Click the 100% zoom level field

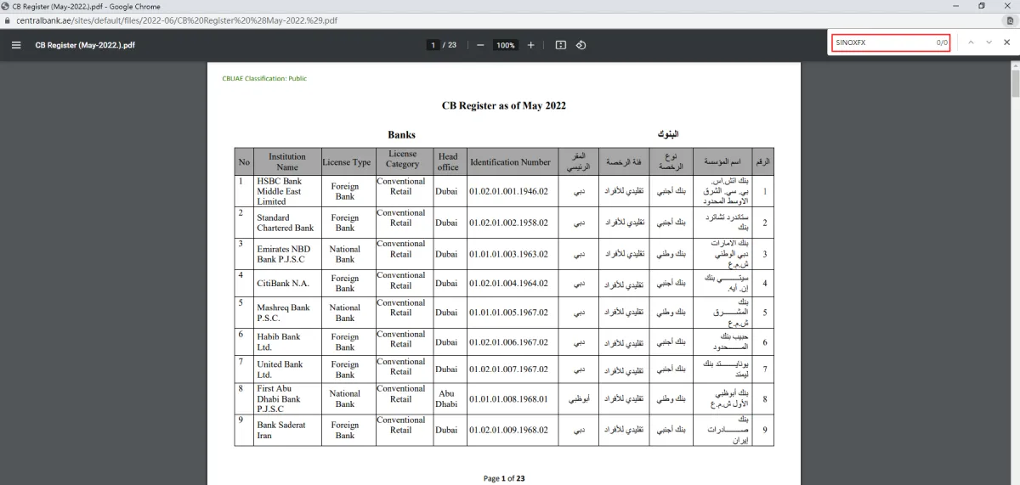506,45
